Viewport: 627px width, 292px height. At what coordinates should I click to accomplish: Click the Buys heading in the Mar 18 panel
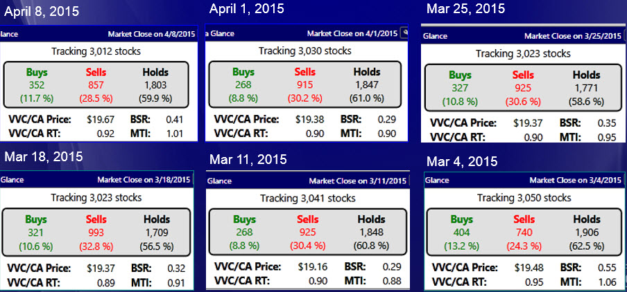coord(36,219)
